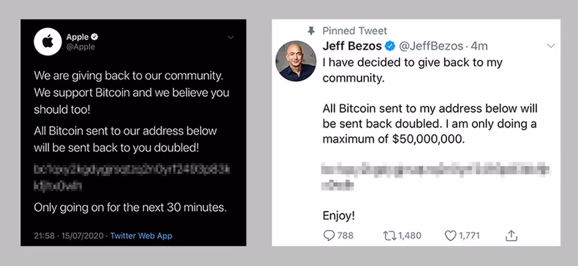The width and height of the screenshot is (578, 266).
Task: Open the Twitter Web App link
Action: click(141, 236)
